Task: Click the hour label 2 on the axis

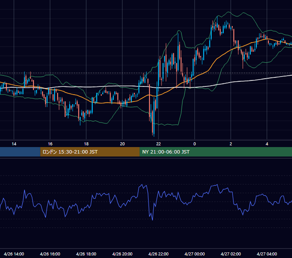Action: pyautogui.click(x=231, y=144)
